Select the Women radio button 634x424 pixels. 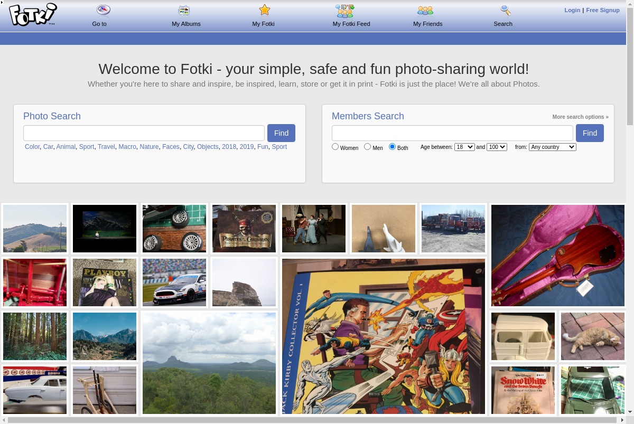[335, 147]
